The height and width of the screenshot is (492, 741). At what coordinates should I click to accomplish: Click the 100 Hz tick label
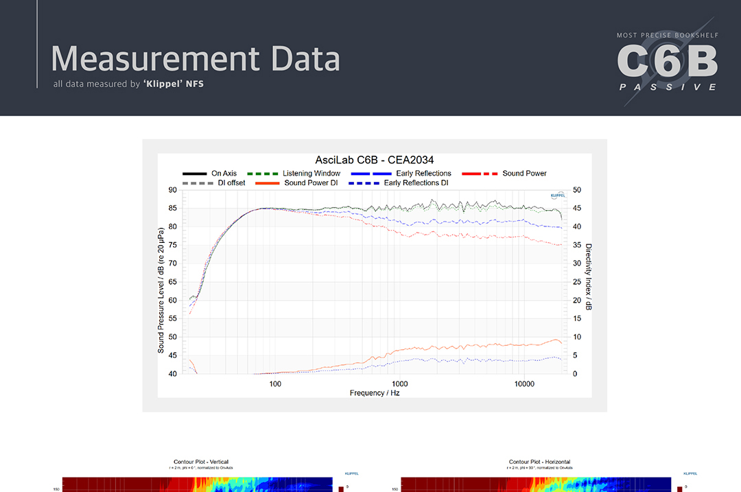pyautogui.click(x=275, y=384)
